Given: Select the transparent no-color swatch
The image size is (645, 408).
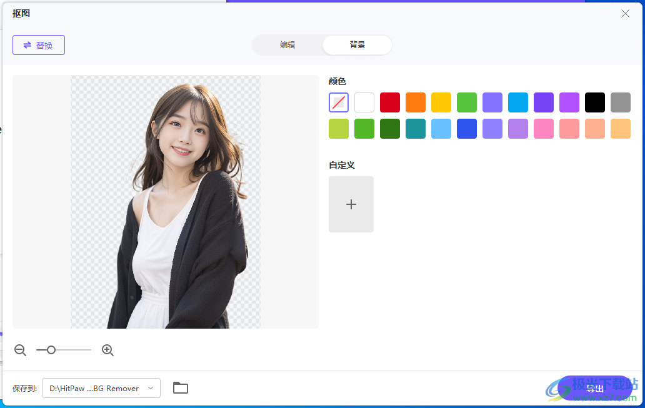Looking at the screenshot, I should click(338, 102).
